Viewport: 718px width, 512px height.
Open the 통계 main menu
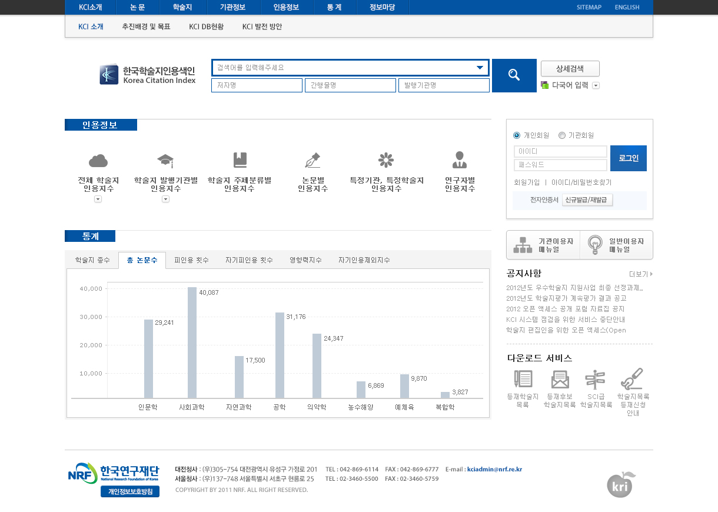click(x=335, y=7)
